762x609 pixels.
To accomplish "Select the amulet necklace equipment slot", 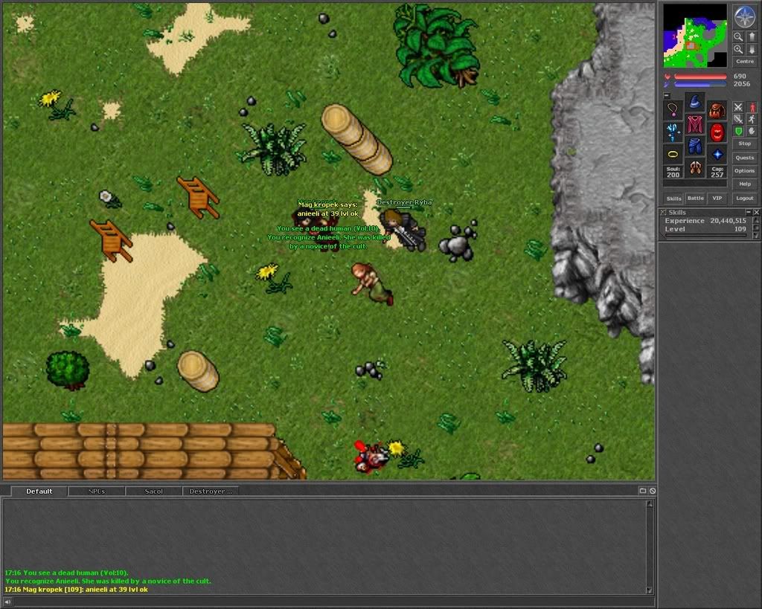I will (673, 110).
